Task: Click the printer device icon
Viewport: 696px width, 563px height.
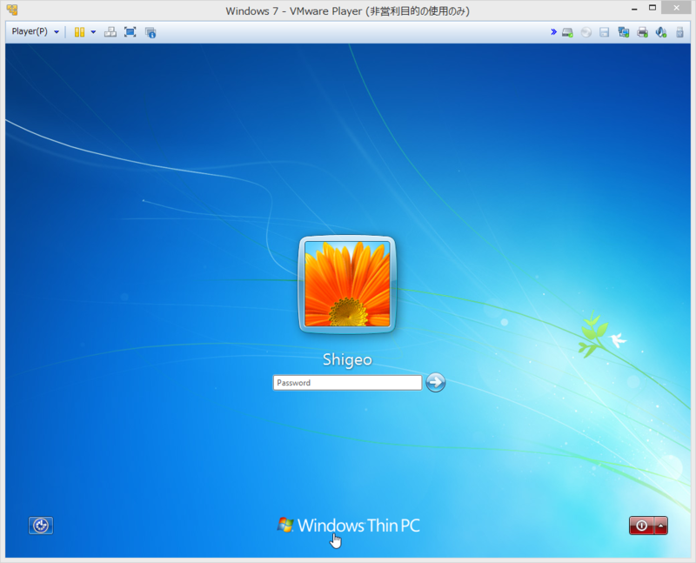Action: [642, 32]
